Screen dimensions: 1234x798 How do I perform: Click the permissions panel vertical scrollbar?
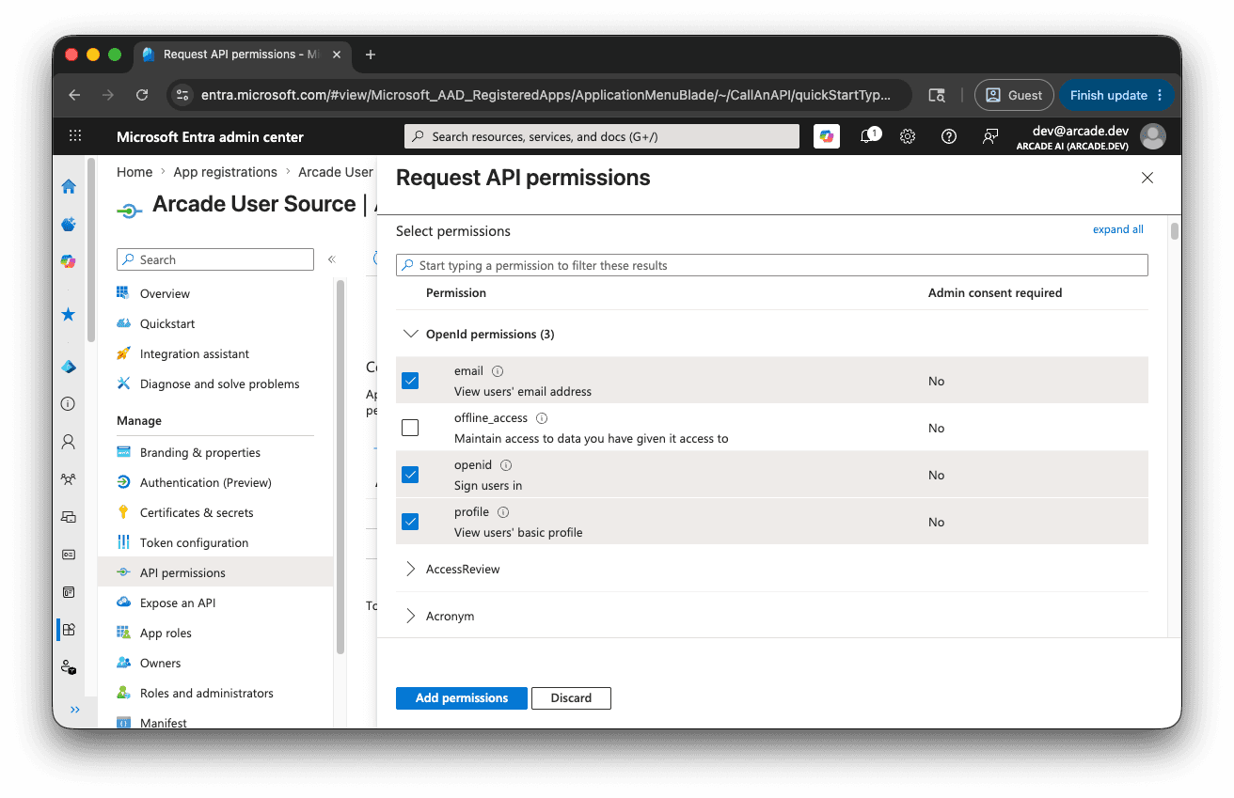tap(1175, 231)
